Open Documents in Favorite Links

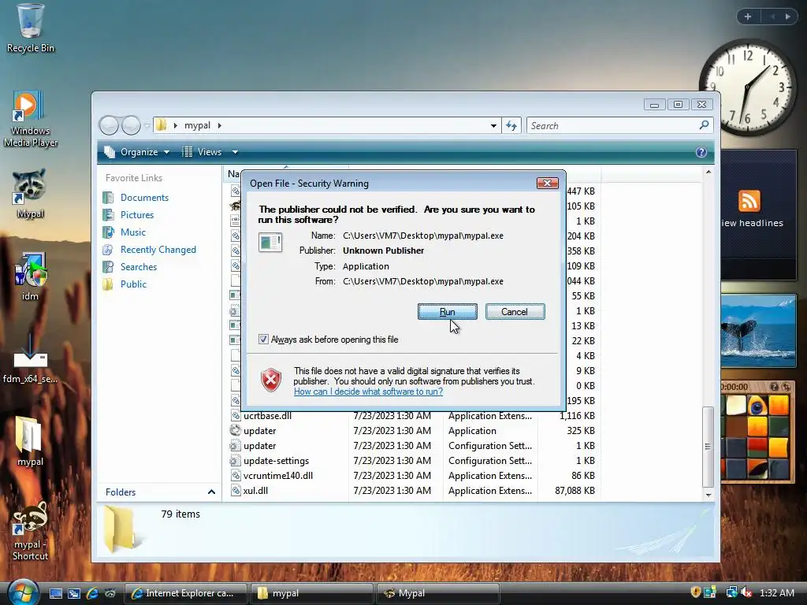coord(145,198)
